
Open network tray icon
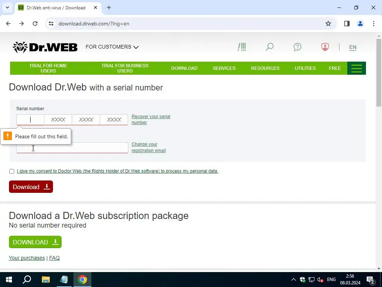311,280
